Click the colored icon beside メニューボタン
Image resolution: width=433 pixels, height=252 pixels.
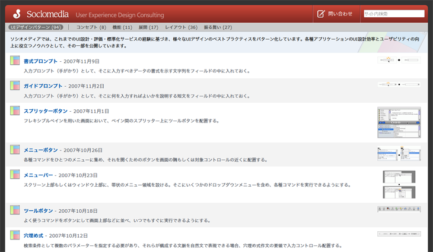click(x=15, y=150)
